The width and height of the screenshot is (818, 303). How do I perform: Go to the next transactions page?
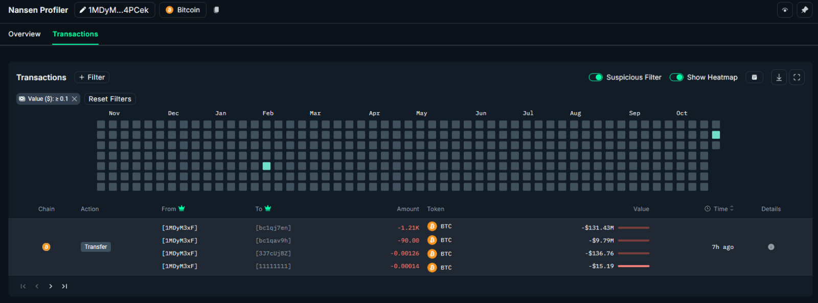click(51, 286)
